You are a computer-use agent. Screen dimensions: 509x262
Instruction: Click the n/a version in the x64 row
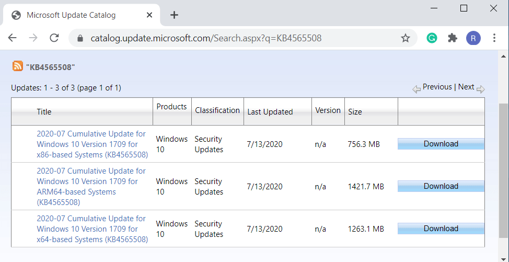[x=320, y=229]
